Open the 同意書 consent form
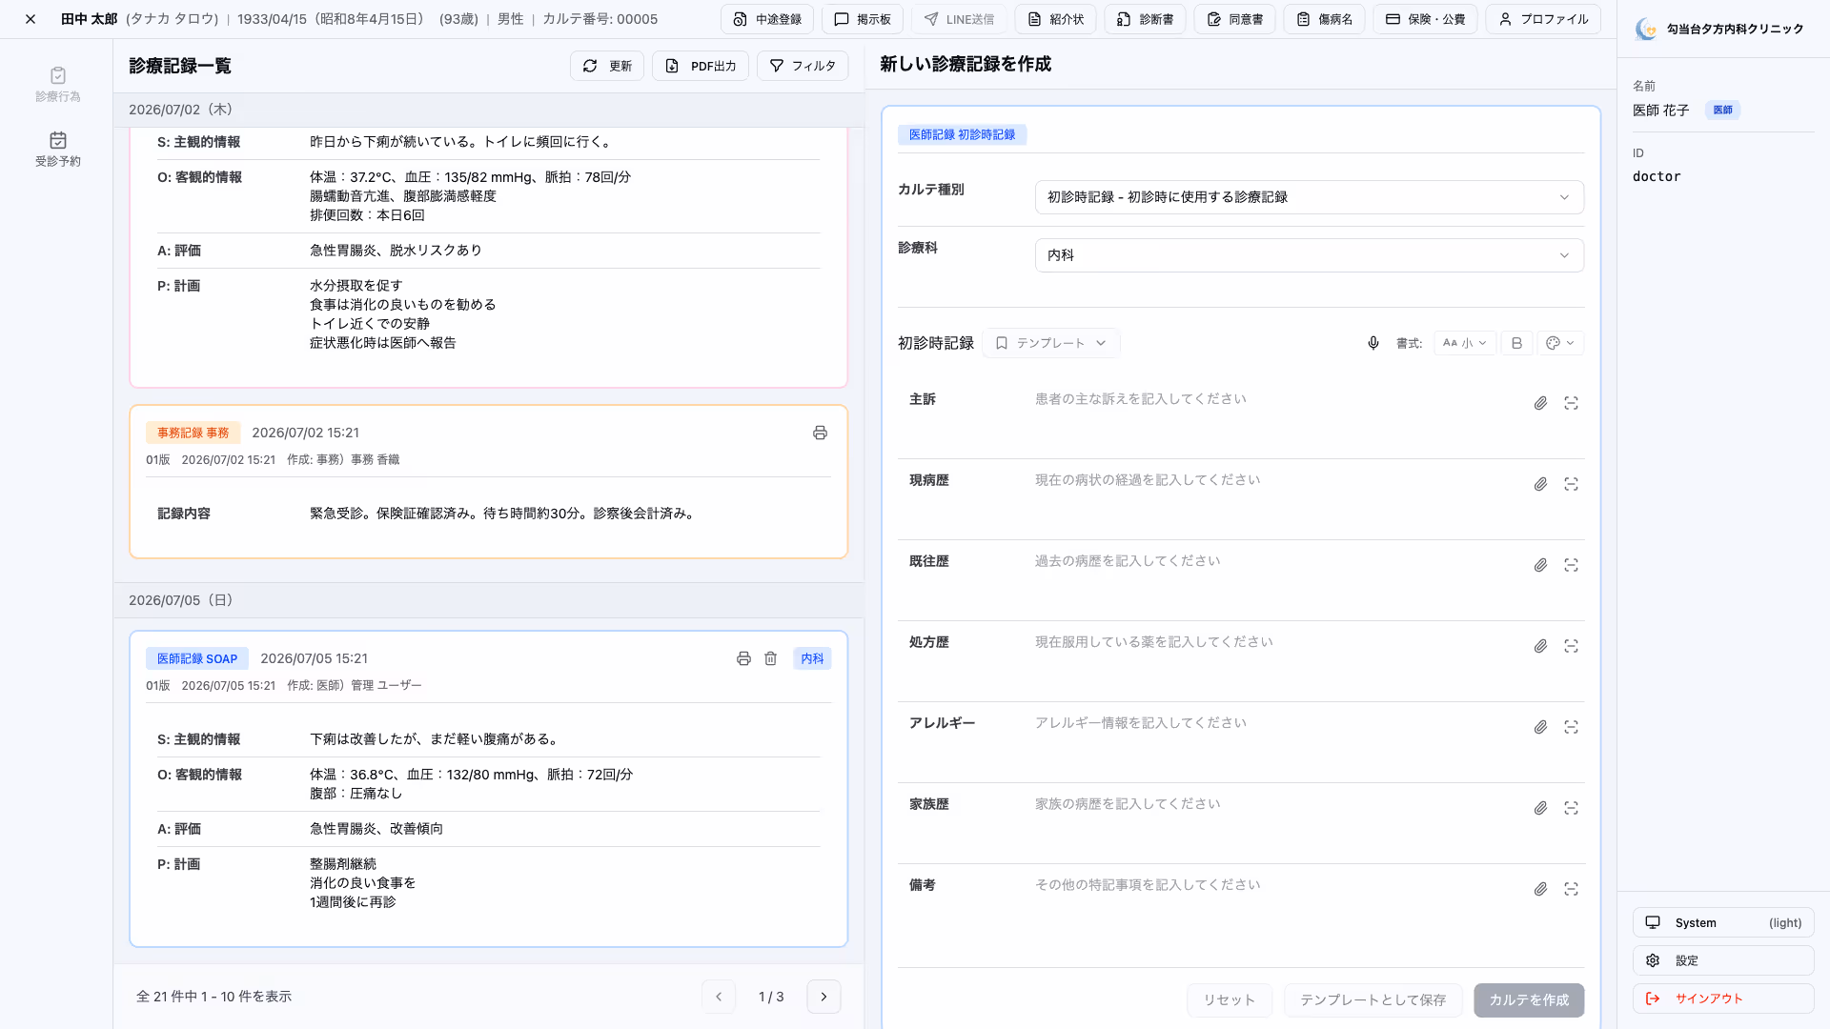The image size is (1830, 1029). (x=1234, y=19)
